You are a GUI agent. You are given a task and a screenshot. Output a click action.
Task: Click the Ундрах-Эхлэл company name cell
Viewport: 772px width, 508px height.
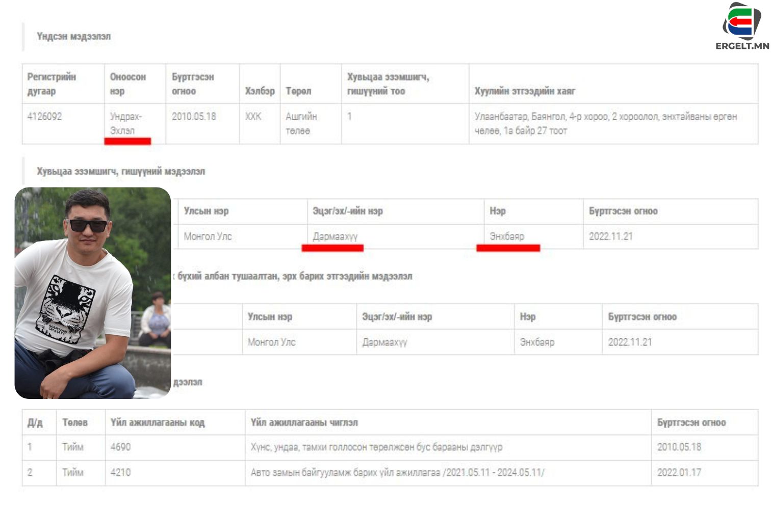[125, 123]
